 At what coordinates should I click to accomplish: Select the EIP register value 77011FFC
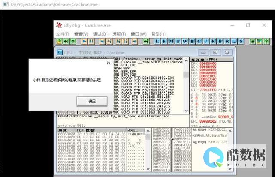[x=208, y=90]
